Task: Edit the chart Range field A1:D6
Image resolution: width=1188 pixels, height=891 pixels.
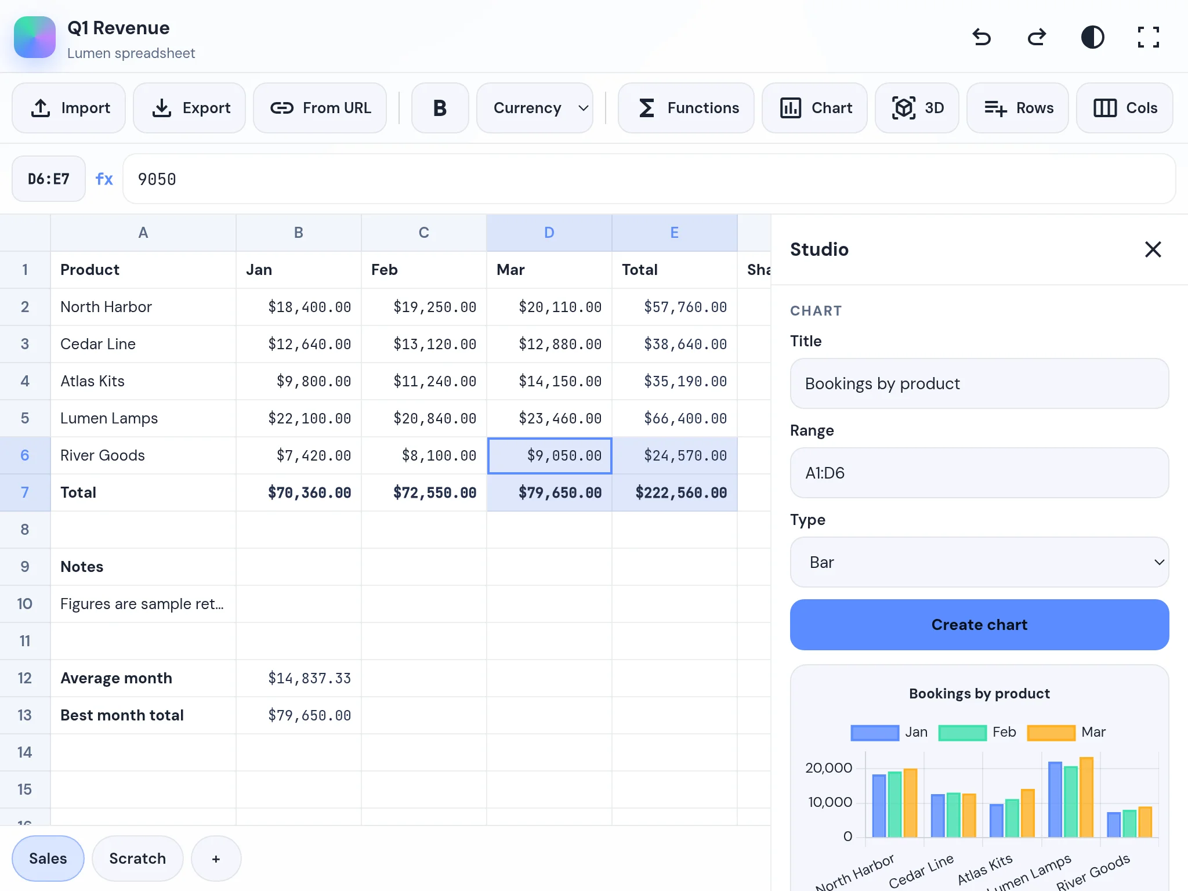Action: (979, 473)
